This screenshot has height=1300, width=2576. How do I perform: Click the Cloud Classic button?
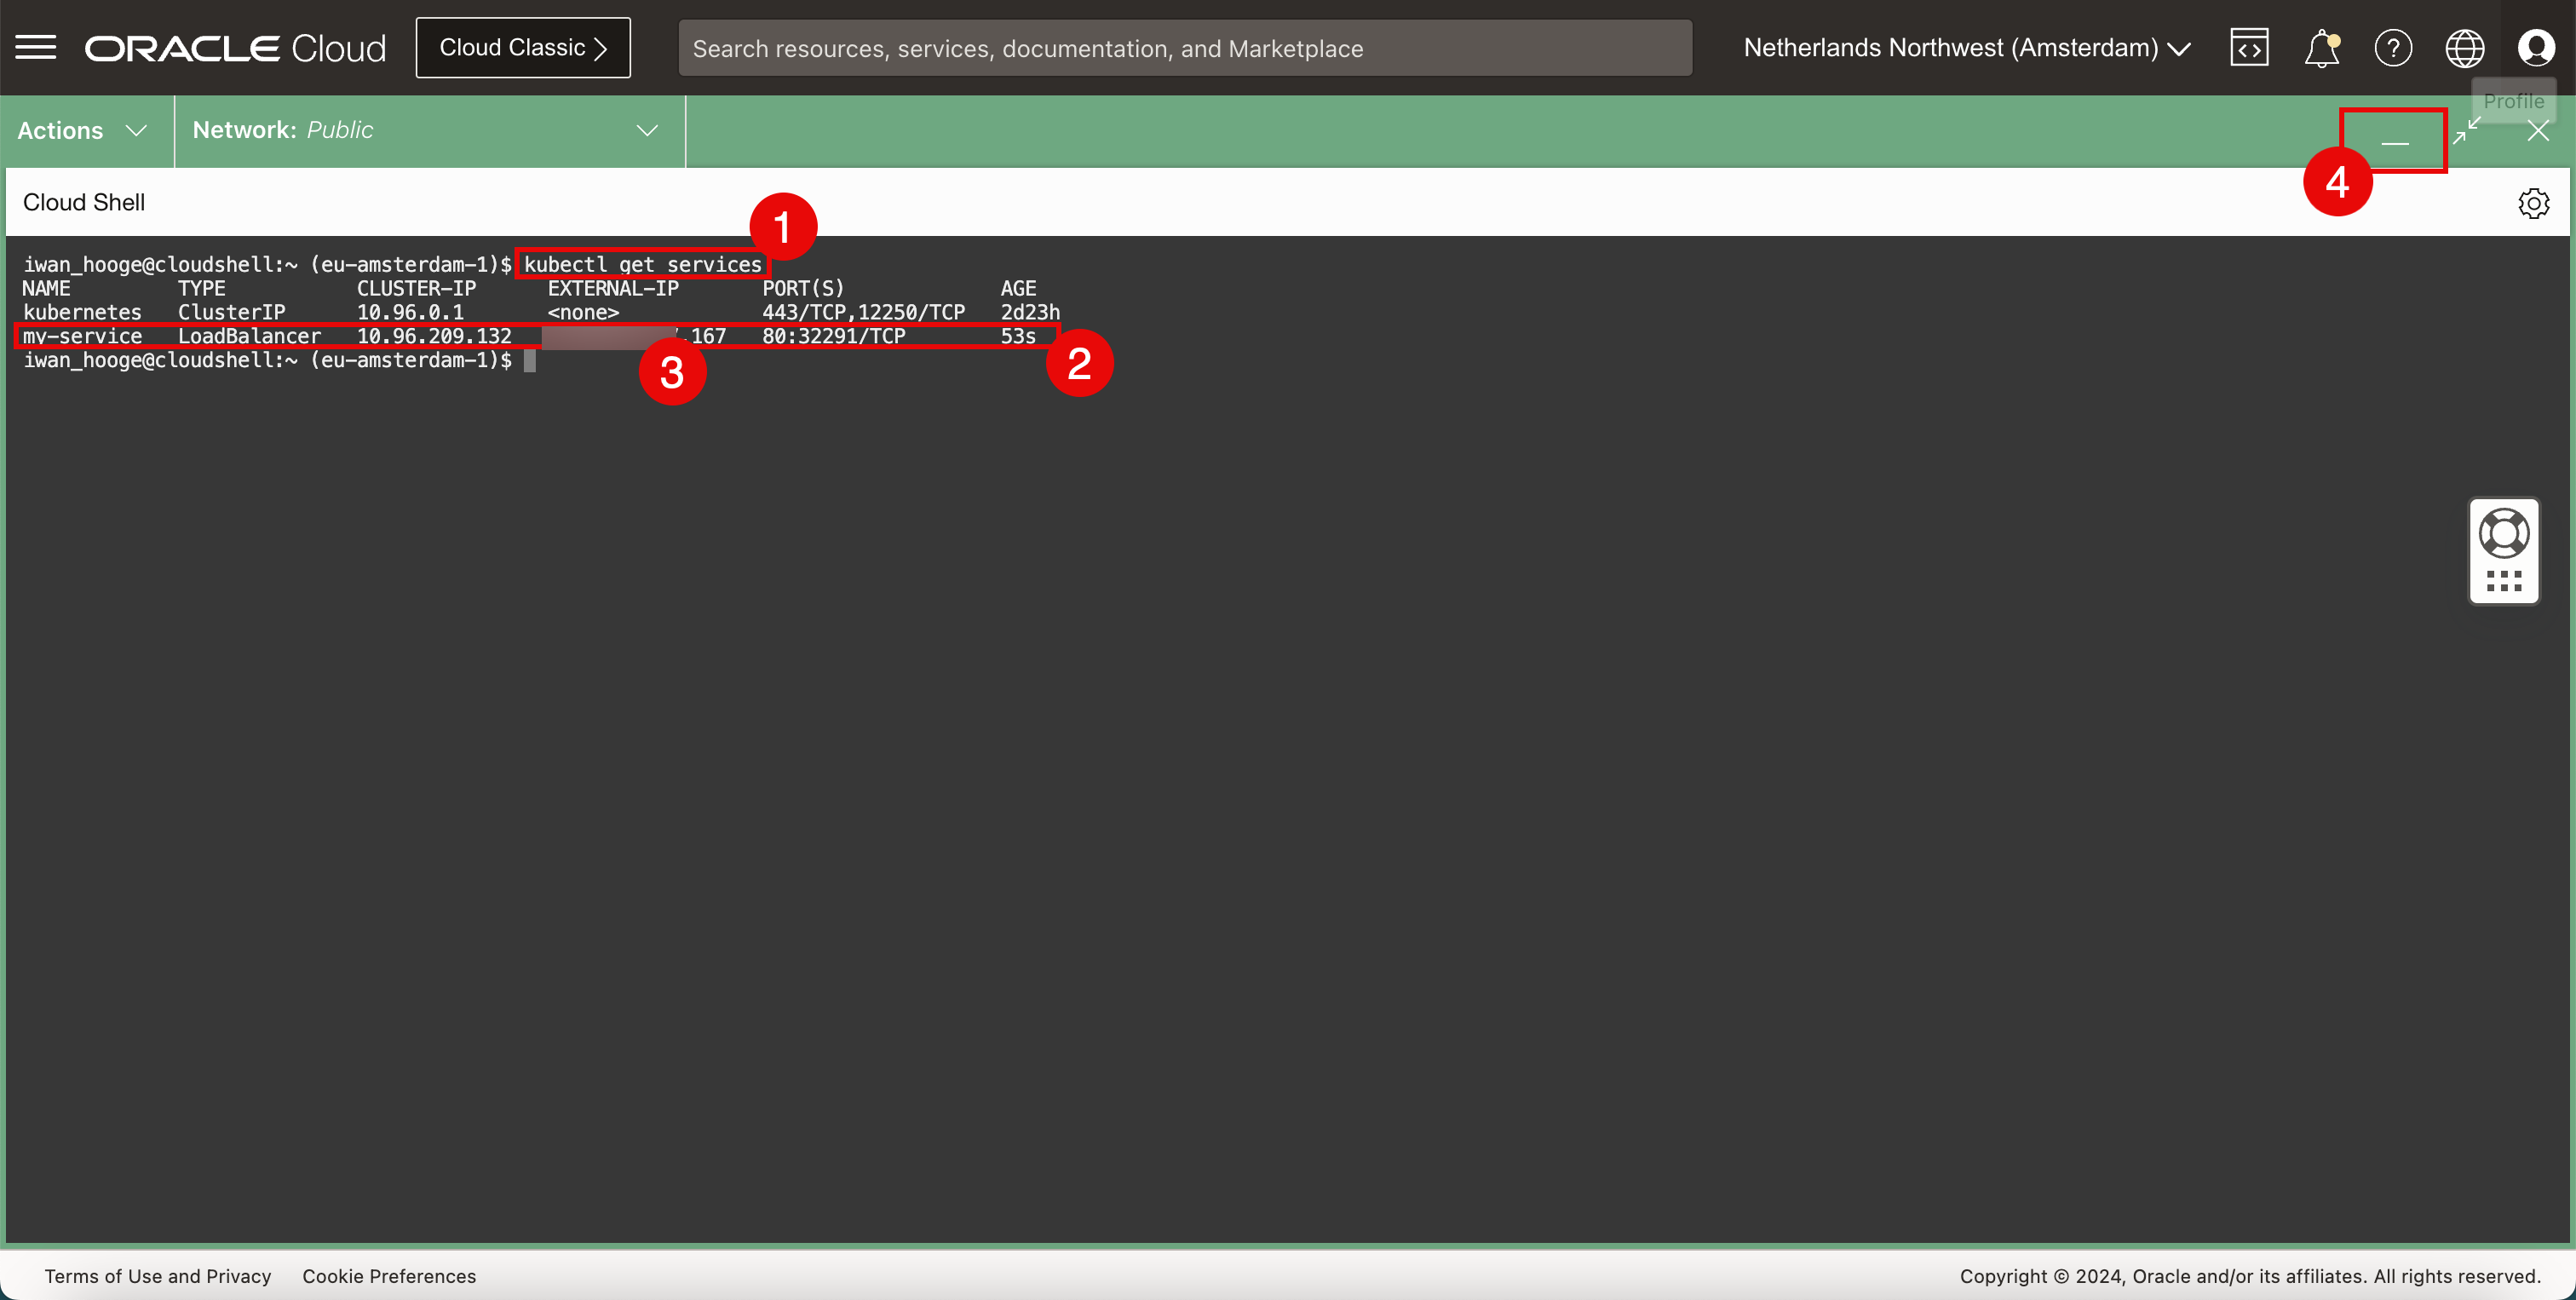coord(523,48)
